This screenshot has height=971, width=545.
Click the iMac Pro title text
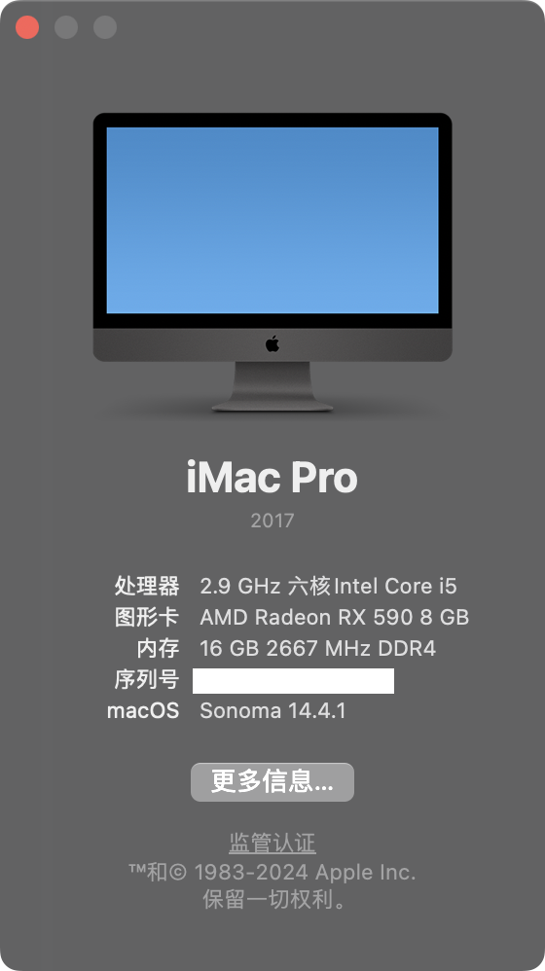(272, 478)
